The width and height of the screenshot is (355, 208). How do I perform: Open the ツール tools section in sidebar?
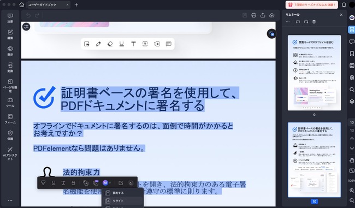(x=10, y=103)
